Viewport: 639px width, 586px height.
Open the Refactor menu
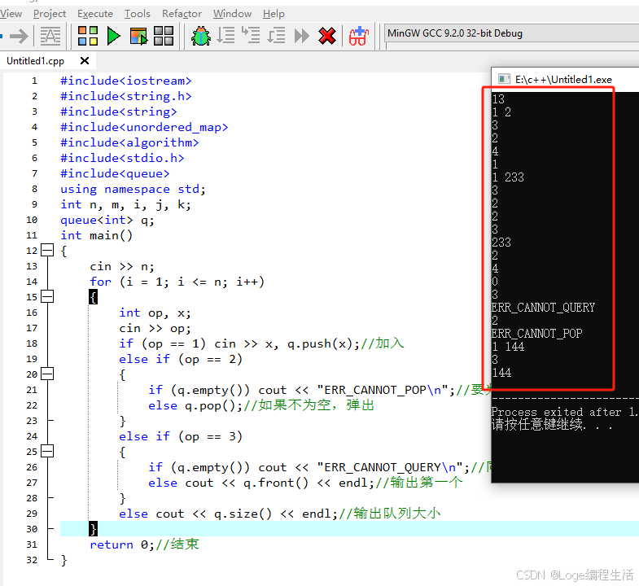click(x=182, y=14)
